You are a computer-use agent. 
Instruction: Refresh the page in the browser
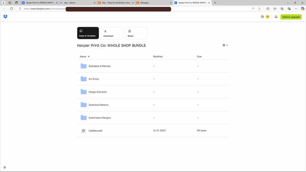[x=11, y=8]
